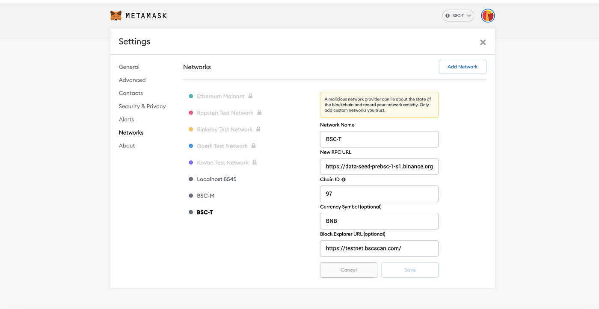Viewport: 599px width, 309px height.
Task: Click the teal dot of Ethereum Mainnet
Action: coord(191,96)
